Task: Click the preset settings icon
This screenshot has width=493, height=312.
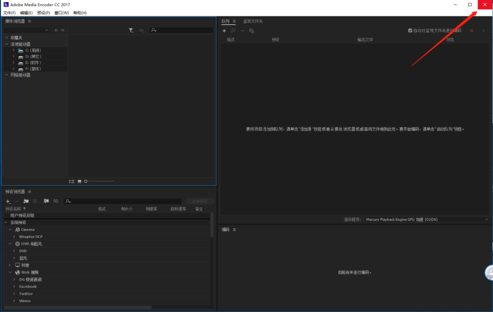Action: click(35, 202)
